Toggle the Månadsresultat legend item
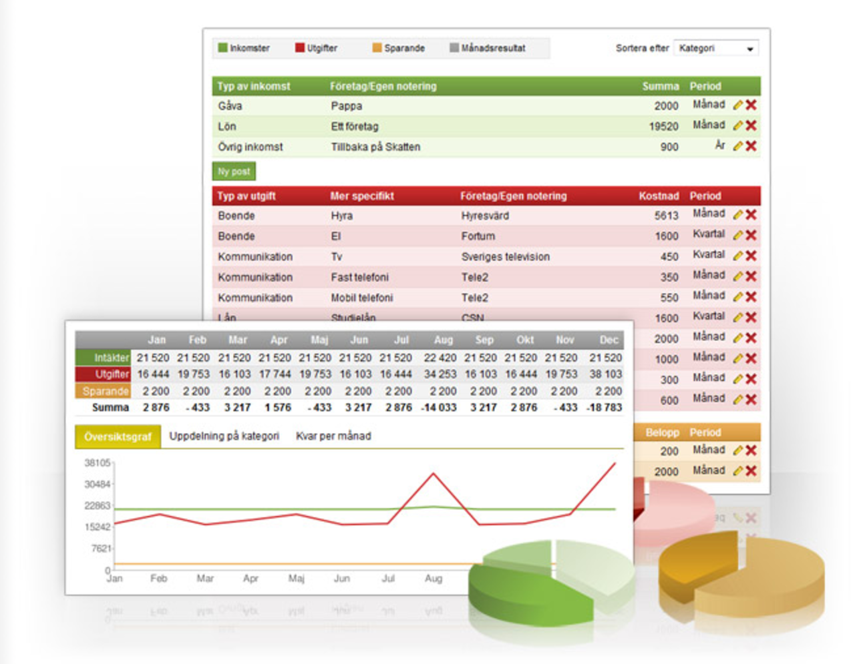 488,48
